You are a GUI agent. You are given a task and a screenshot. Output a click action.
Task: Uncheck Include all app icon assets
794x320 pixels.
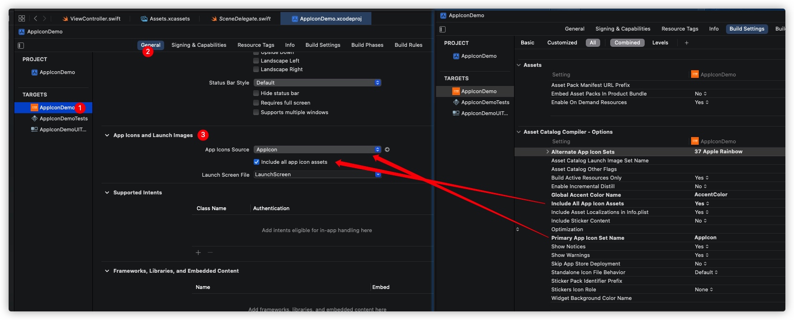click(x=257, y=162)
